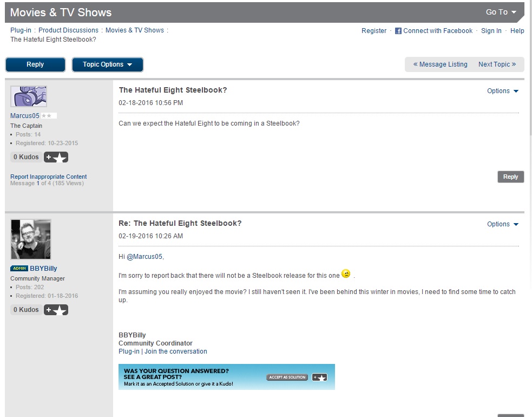Click Plug-in signature link

(129, 351)
